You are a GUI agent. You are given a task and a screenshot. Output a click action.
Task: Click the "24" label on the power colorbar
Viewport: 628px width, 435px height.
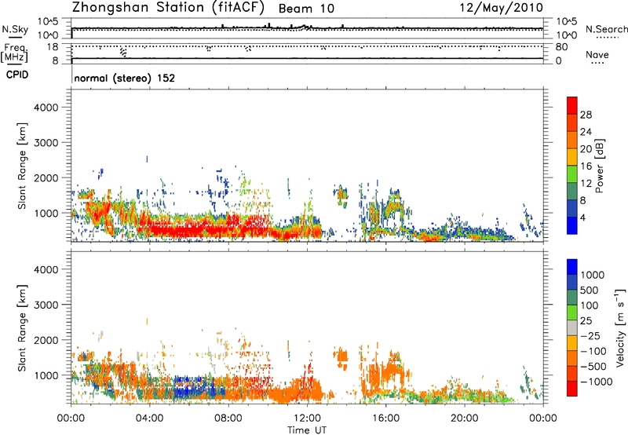586,132
